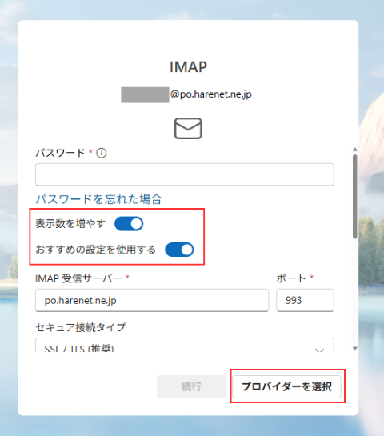
Task: Click the 続行 button
Action: [191, 386]
